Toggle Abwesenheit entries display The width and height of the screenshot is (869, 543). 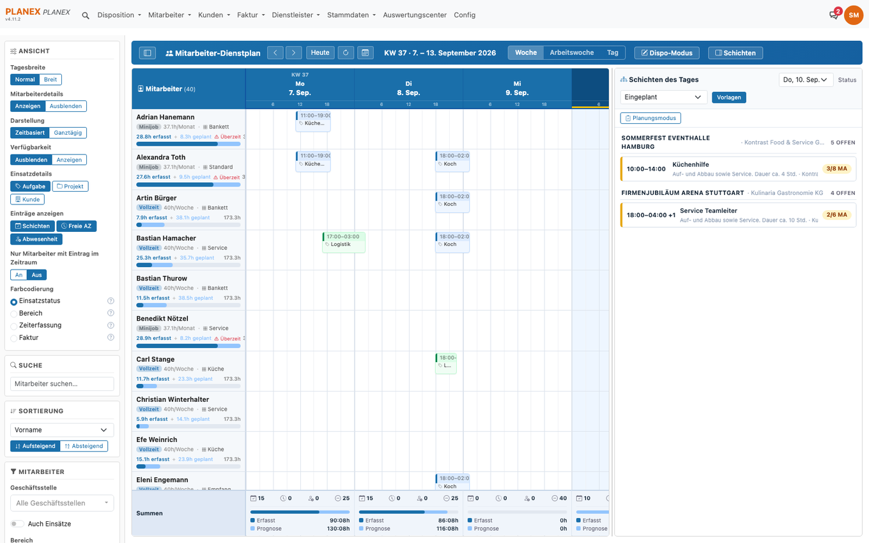click(36, 240)
